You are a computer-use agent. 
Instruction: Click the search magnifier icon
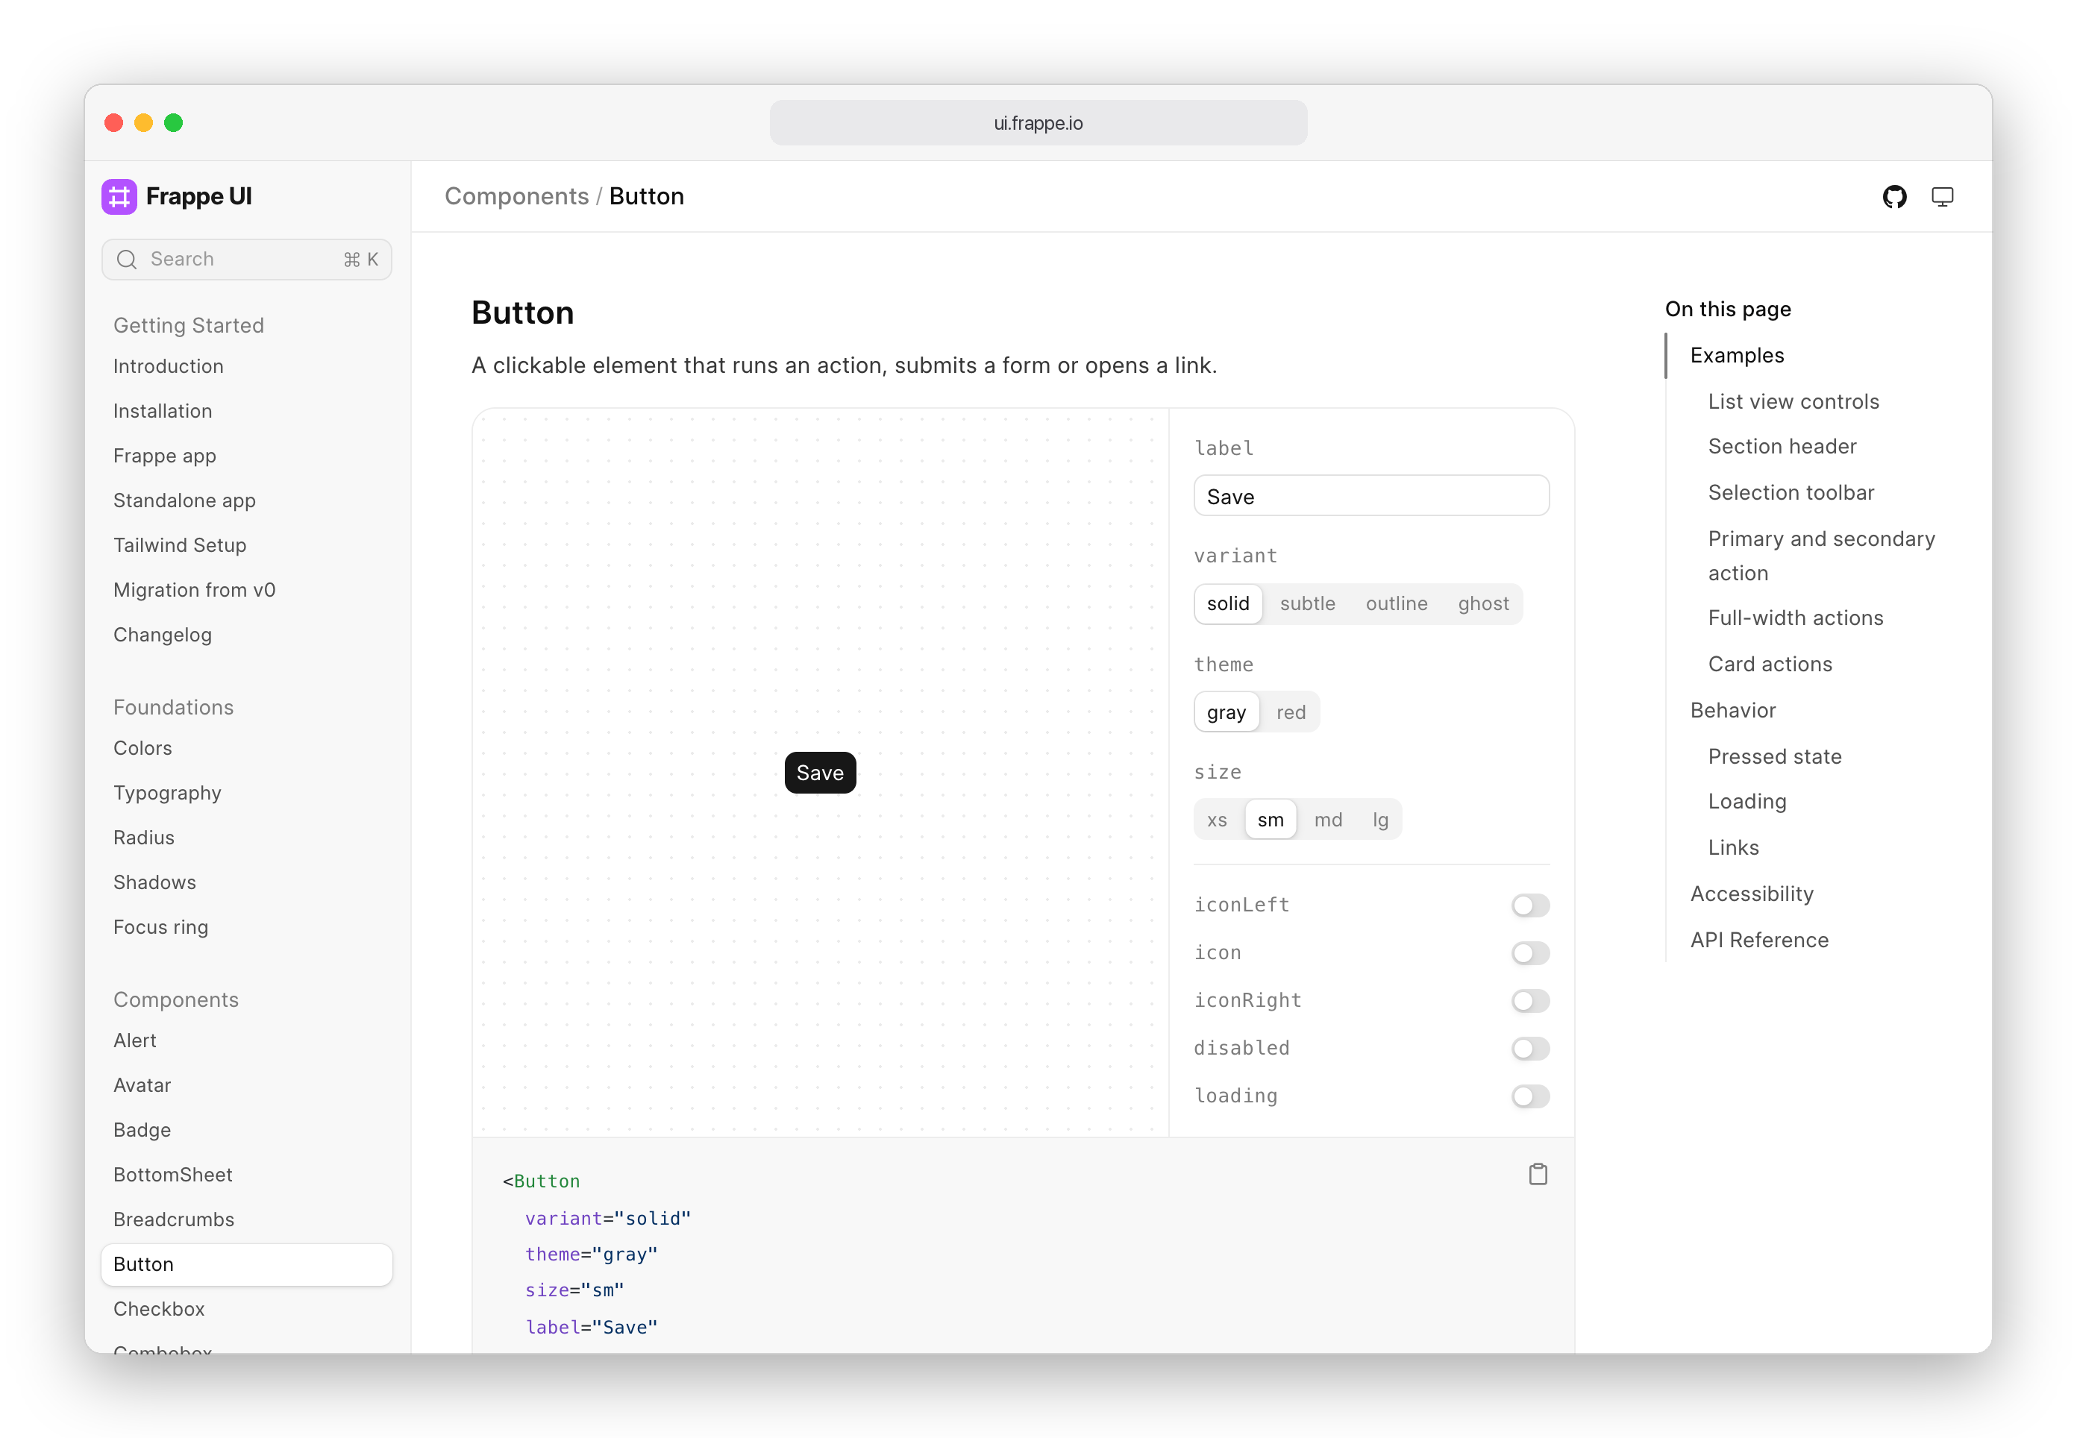click(x=127, y=260)
